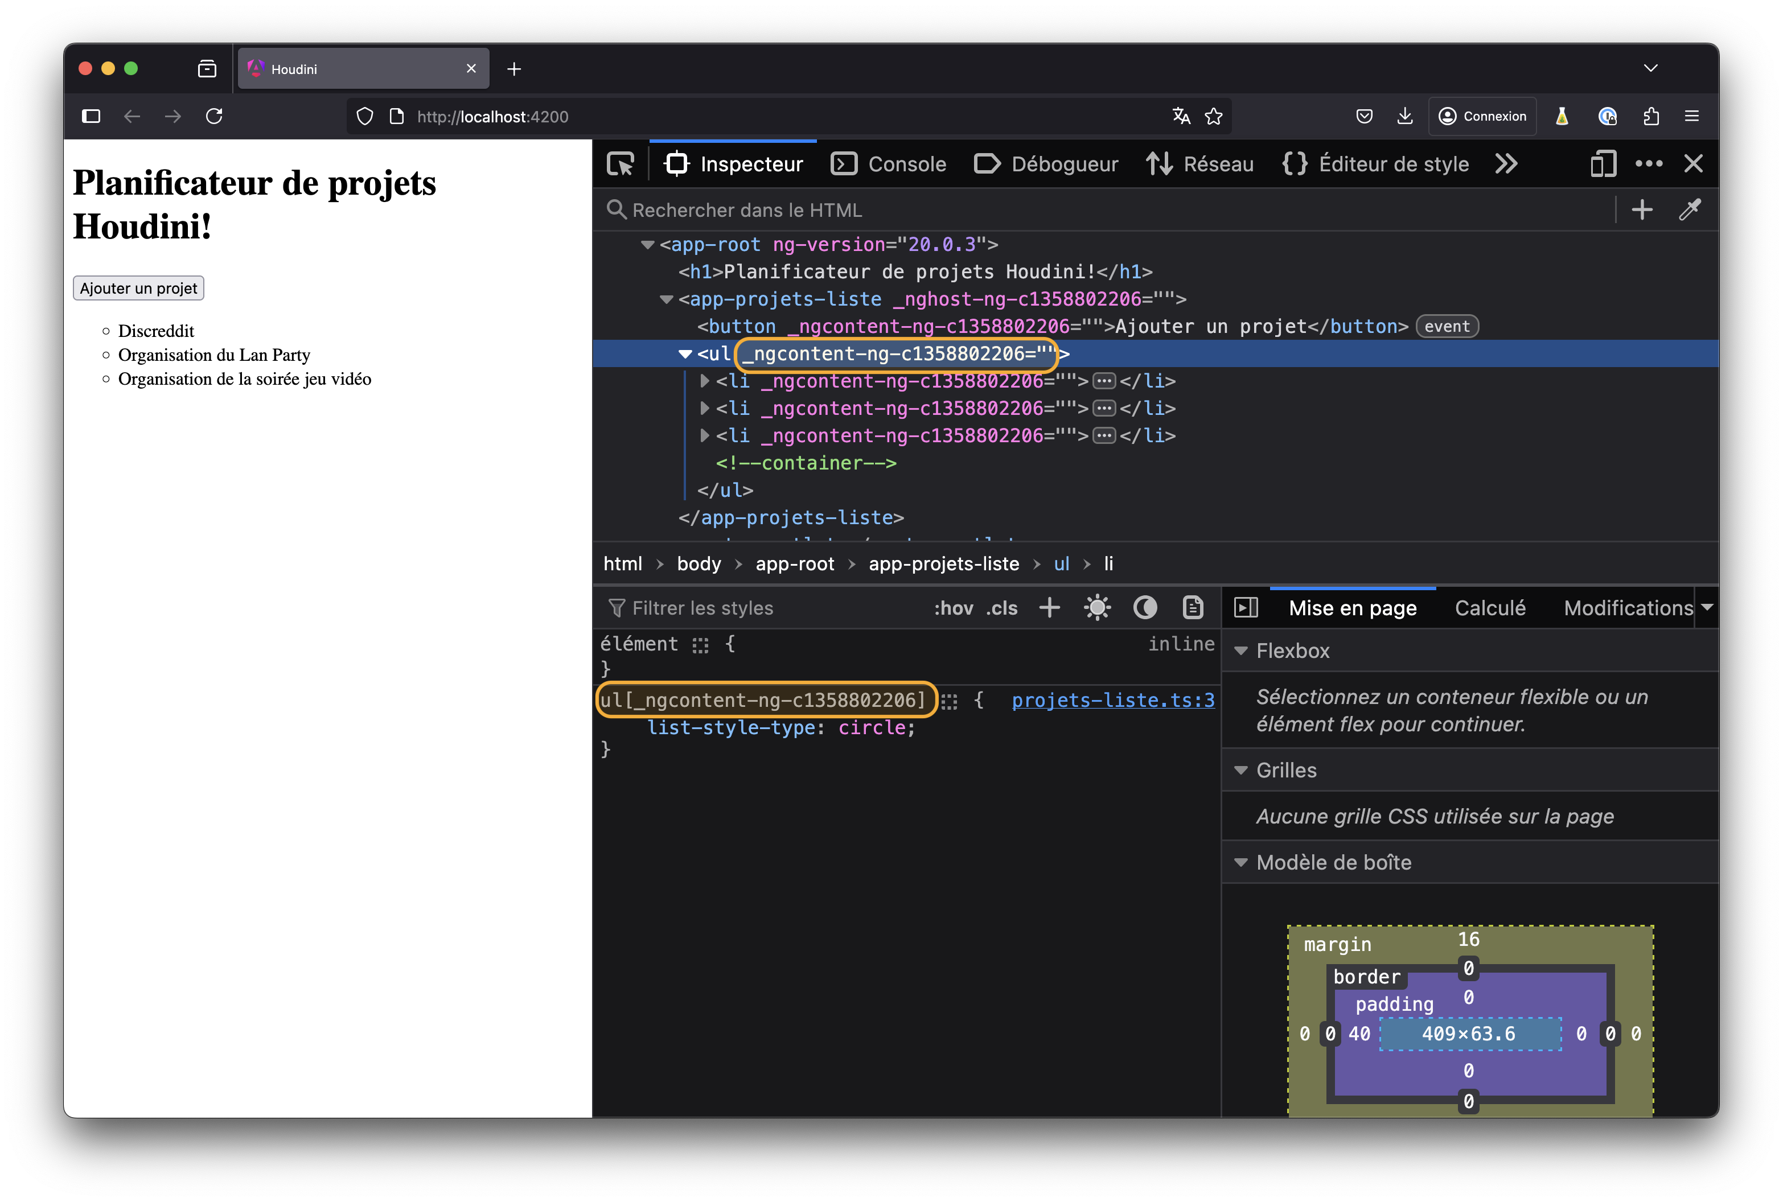Open the extensions puzzle icon
The image size is (1783, 1202).
[1651, 116]
